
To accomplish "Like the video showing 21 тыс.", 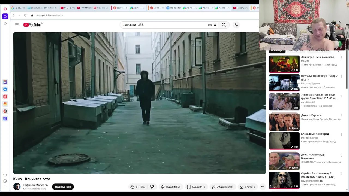I will (137, 186).
